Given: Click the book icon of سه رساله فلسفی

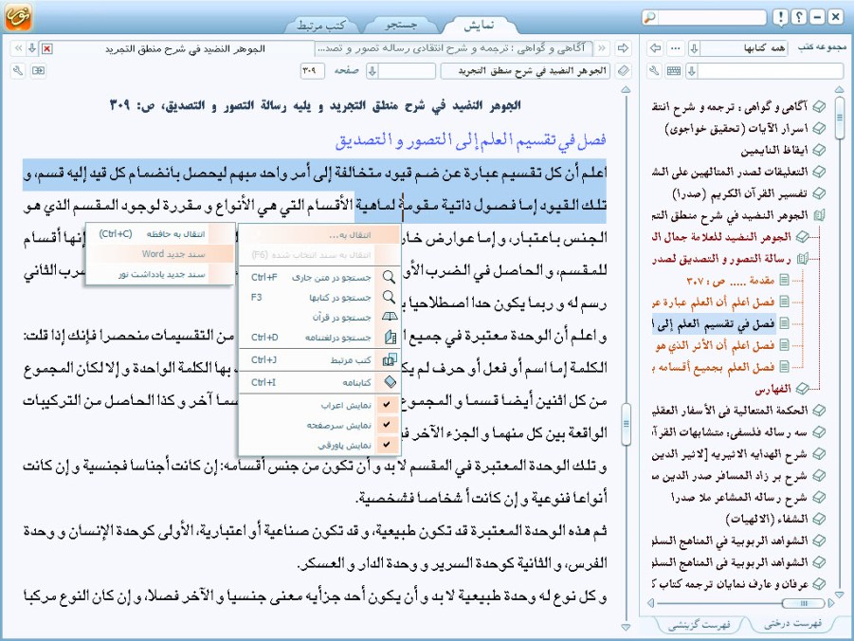Looking at the screenshot, I should (x=819, y=431).
